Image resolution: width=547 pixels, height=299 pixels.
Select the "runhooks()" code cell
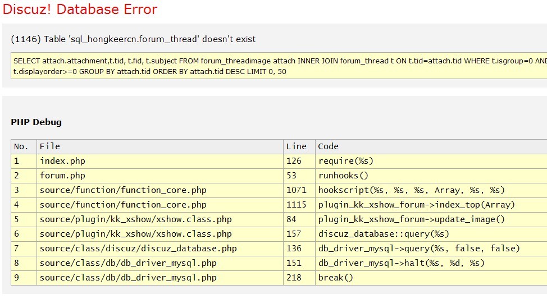431,176
